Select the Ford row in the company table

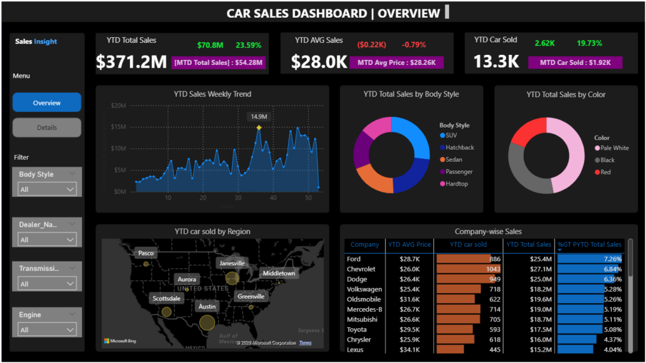(x=484, y=259)
